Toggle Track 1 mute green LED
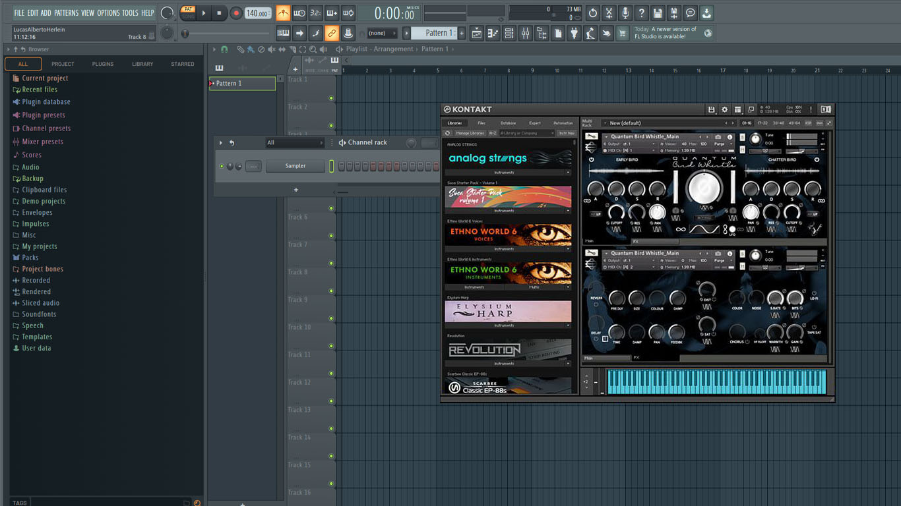The image size is (901, 506). tap(331, 98)
